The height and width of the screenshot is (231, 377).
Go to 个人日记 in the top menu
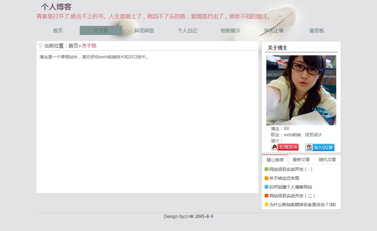click(x=187, y=31)
